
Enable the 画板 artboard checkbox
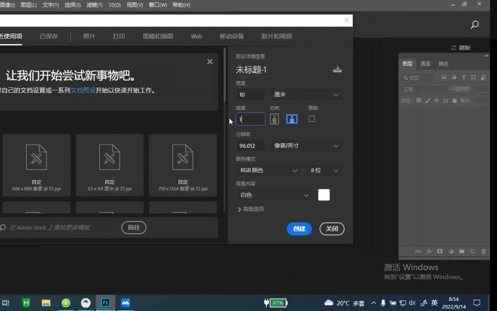[312, 119]
